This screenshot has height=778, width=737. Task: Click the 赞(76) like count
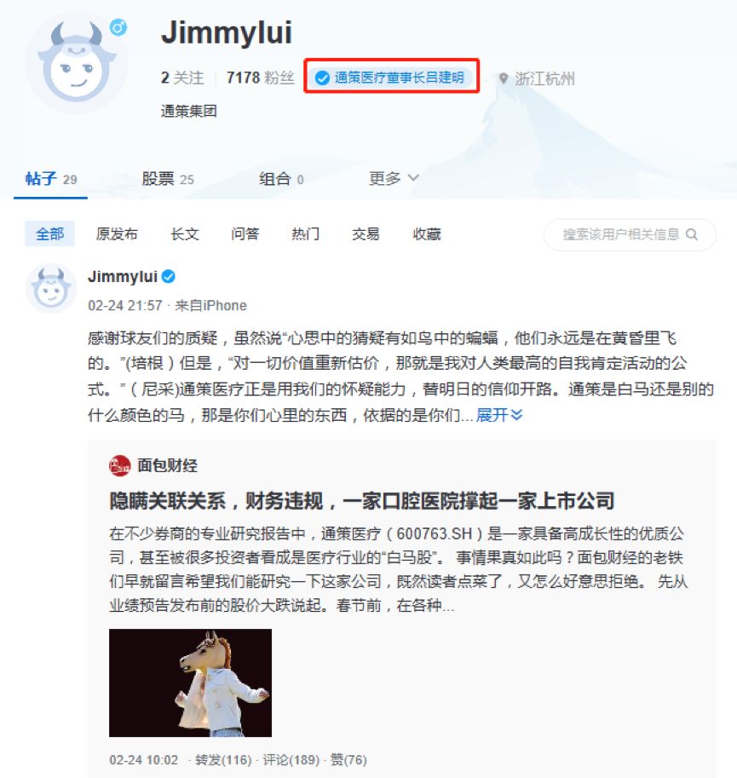(x=348, y=759)
